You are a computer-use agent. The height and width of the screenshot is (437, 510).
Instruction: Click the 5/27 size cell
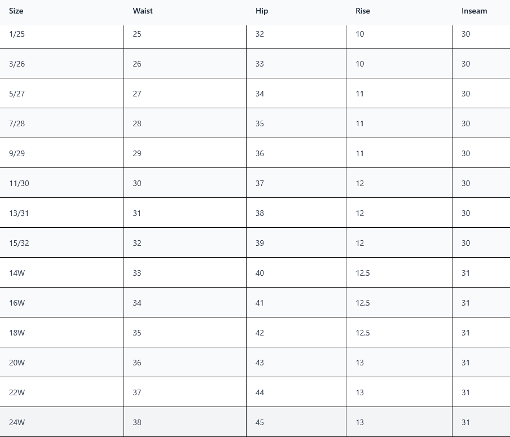[x=61, y=94]
